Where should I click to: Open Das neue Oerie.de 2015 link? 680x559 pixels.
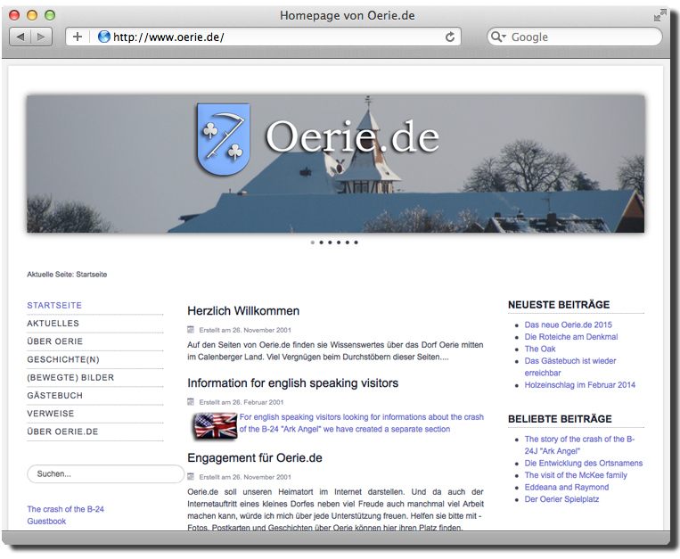568,325
